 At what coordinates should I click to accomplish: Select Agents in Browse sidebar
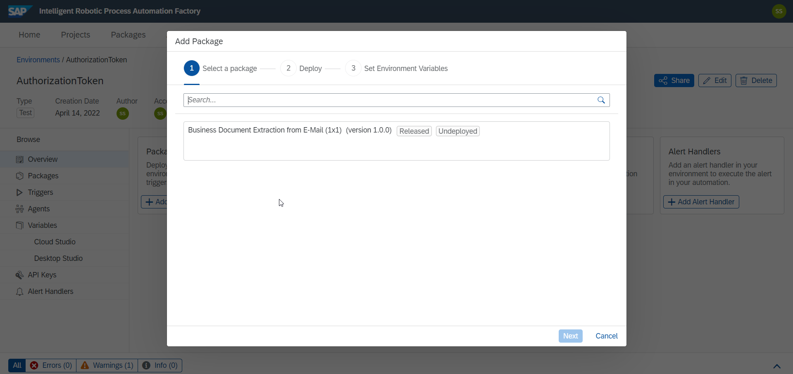point(64,209)
